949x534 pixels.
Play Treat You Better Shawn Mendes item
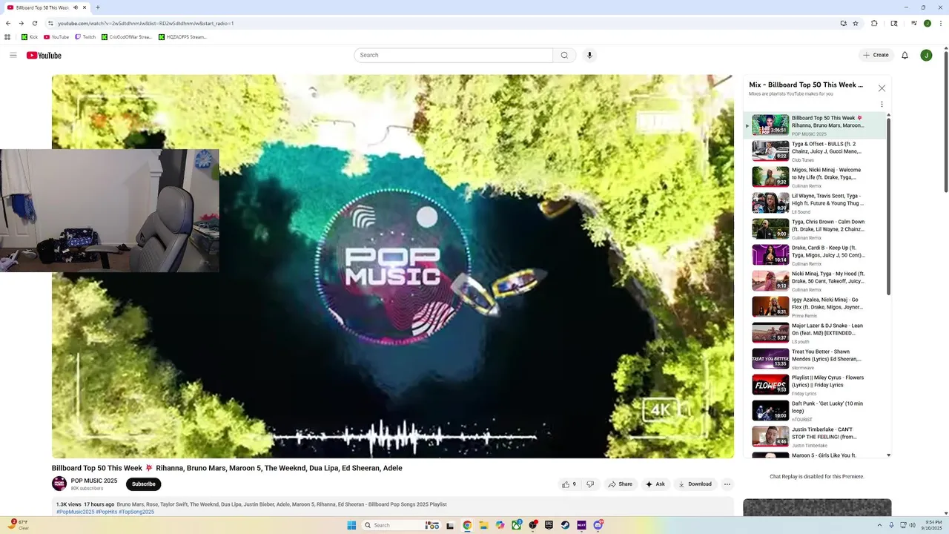coord(816,358)
